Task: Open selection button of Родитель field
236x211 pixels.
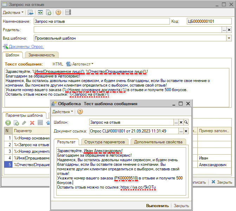Action: tap(224, 30)
